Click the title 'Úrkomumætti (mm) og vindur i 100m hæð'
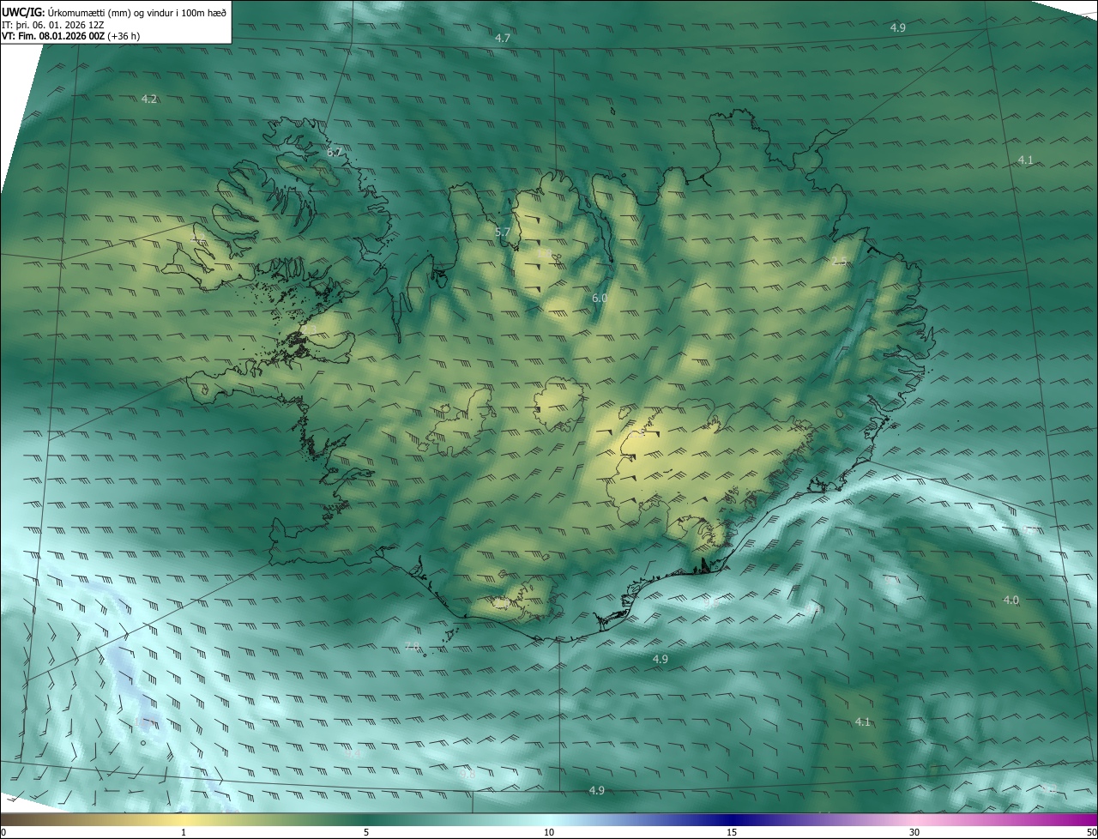The height and width of the screenshot is (839, 1098). pyautogui.click(x=137, y=11)
